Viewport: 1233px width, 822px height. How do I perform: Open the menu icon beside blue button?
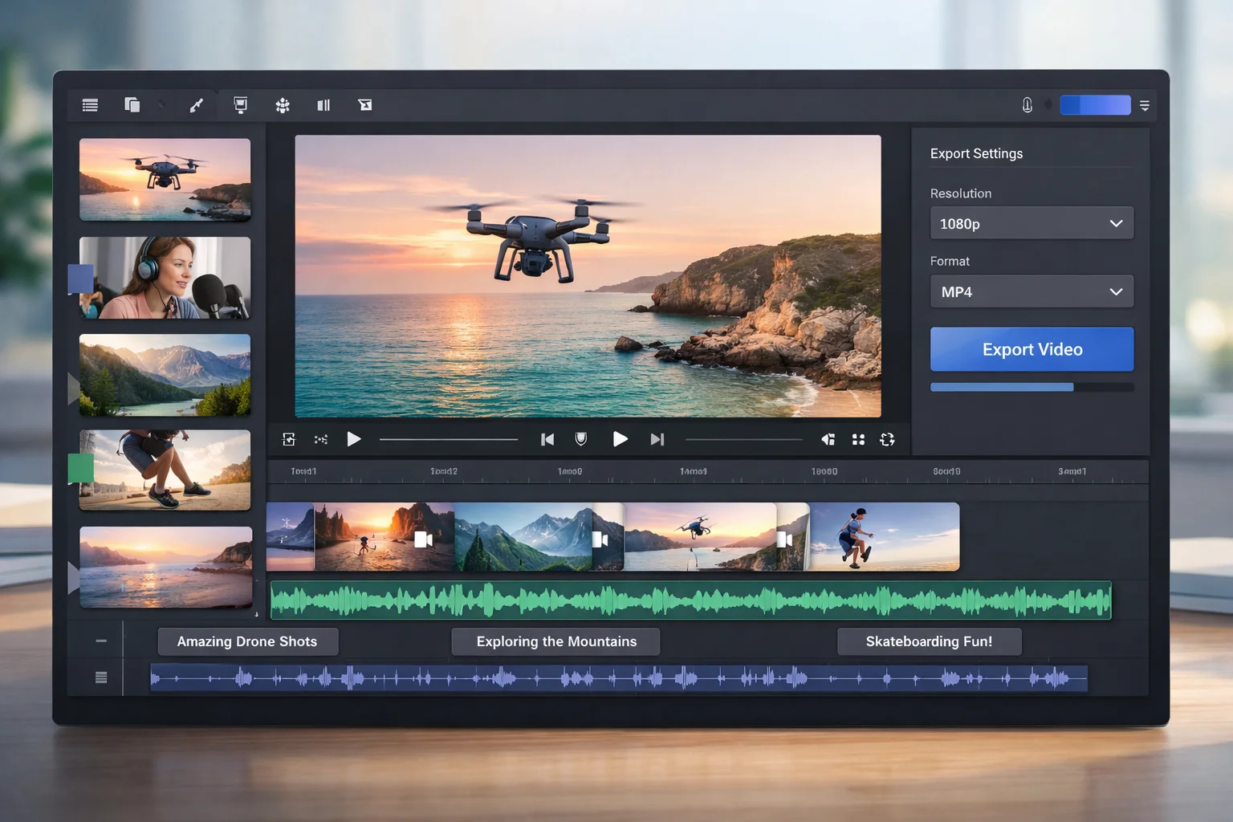pyautogui.click(x=1145, y=105)
